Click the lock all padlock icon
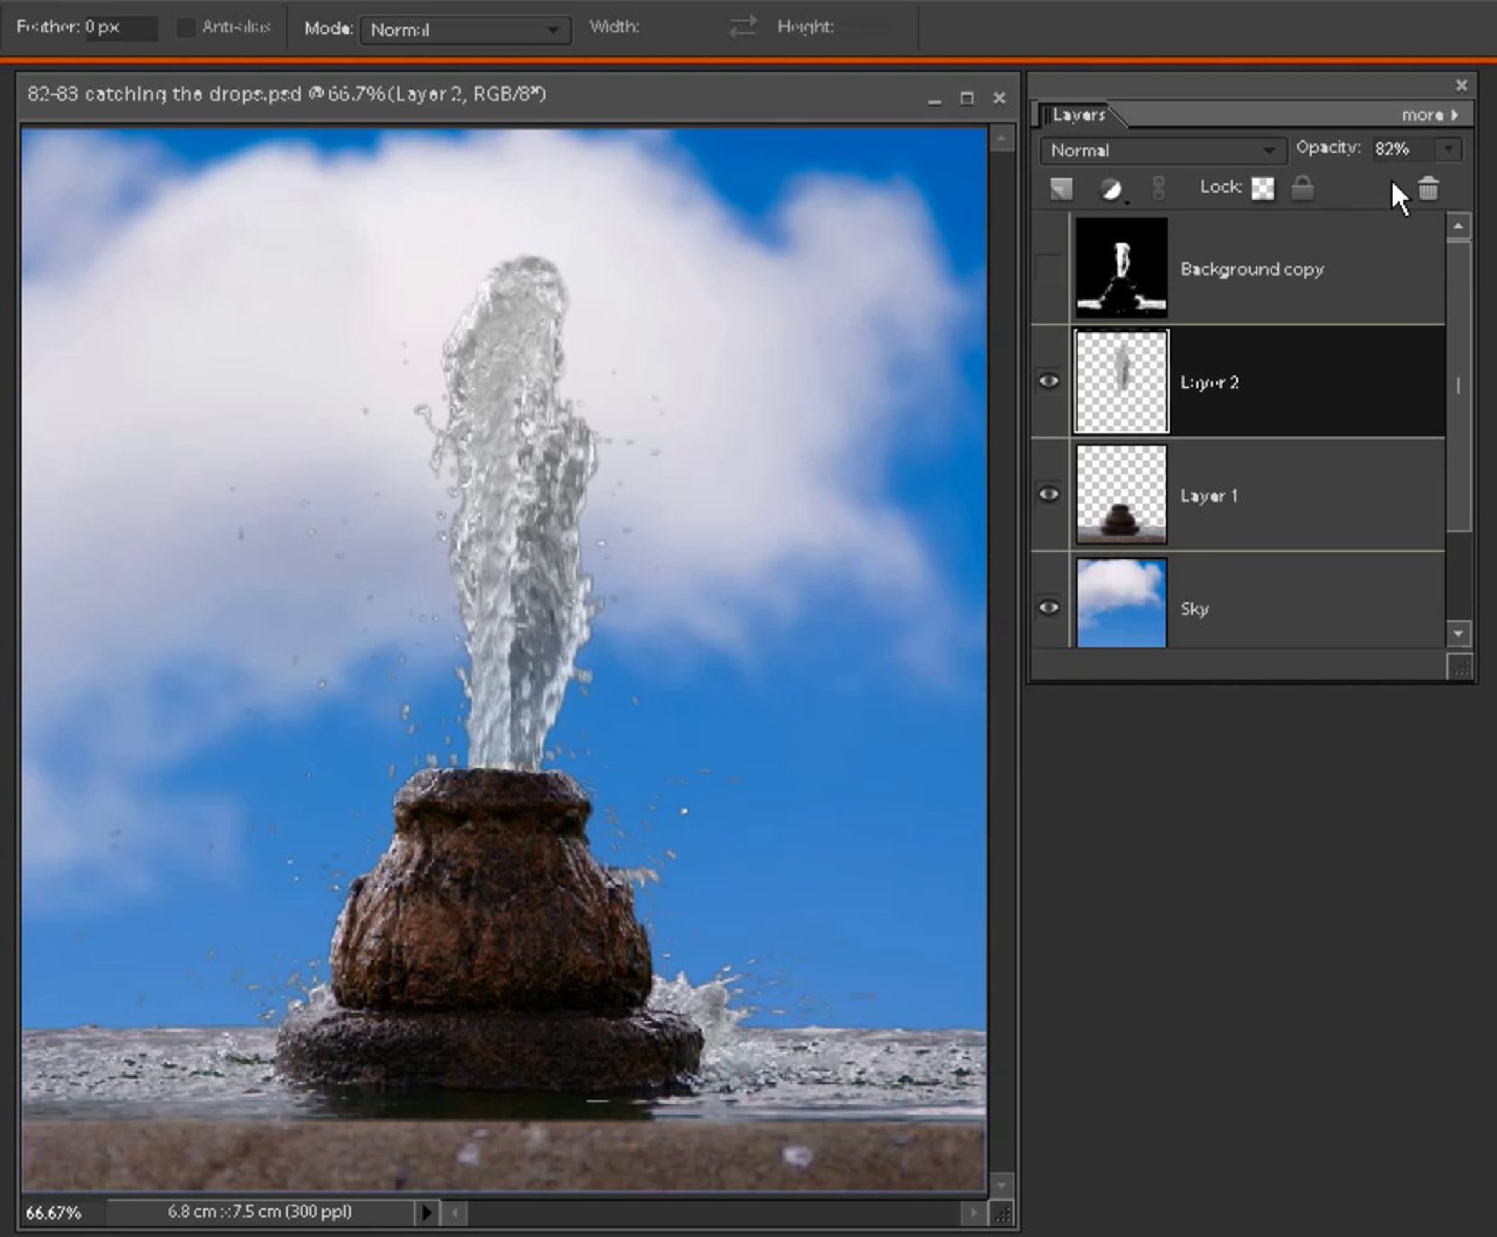The width and height of the screenshot is (1497, 1237). pos(1302,189)
